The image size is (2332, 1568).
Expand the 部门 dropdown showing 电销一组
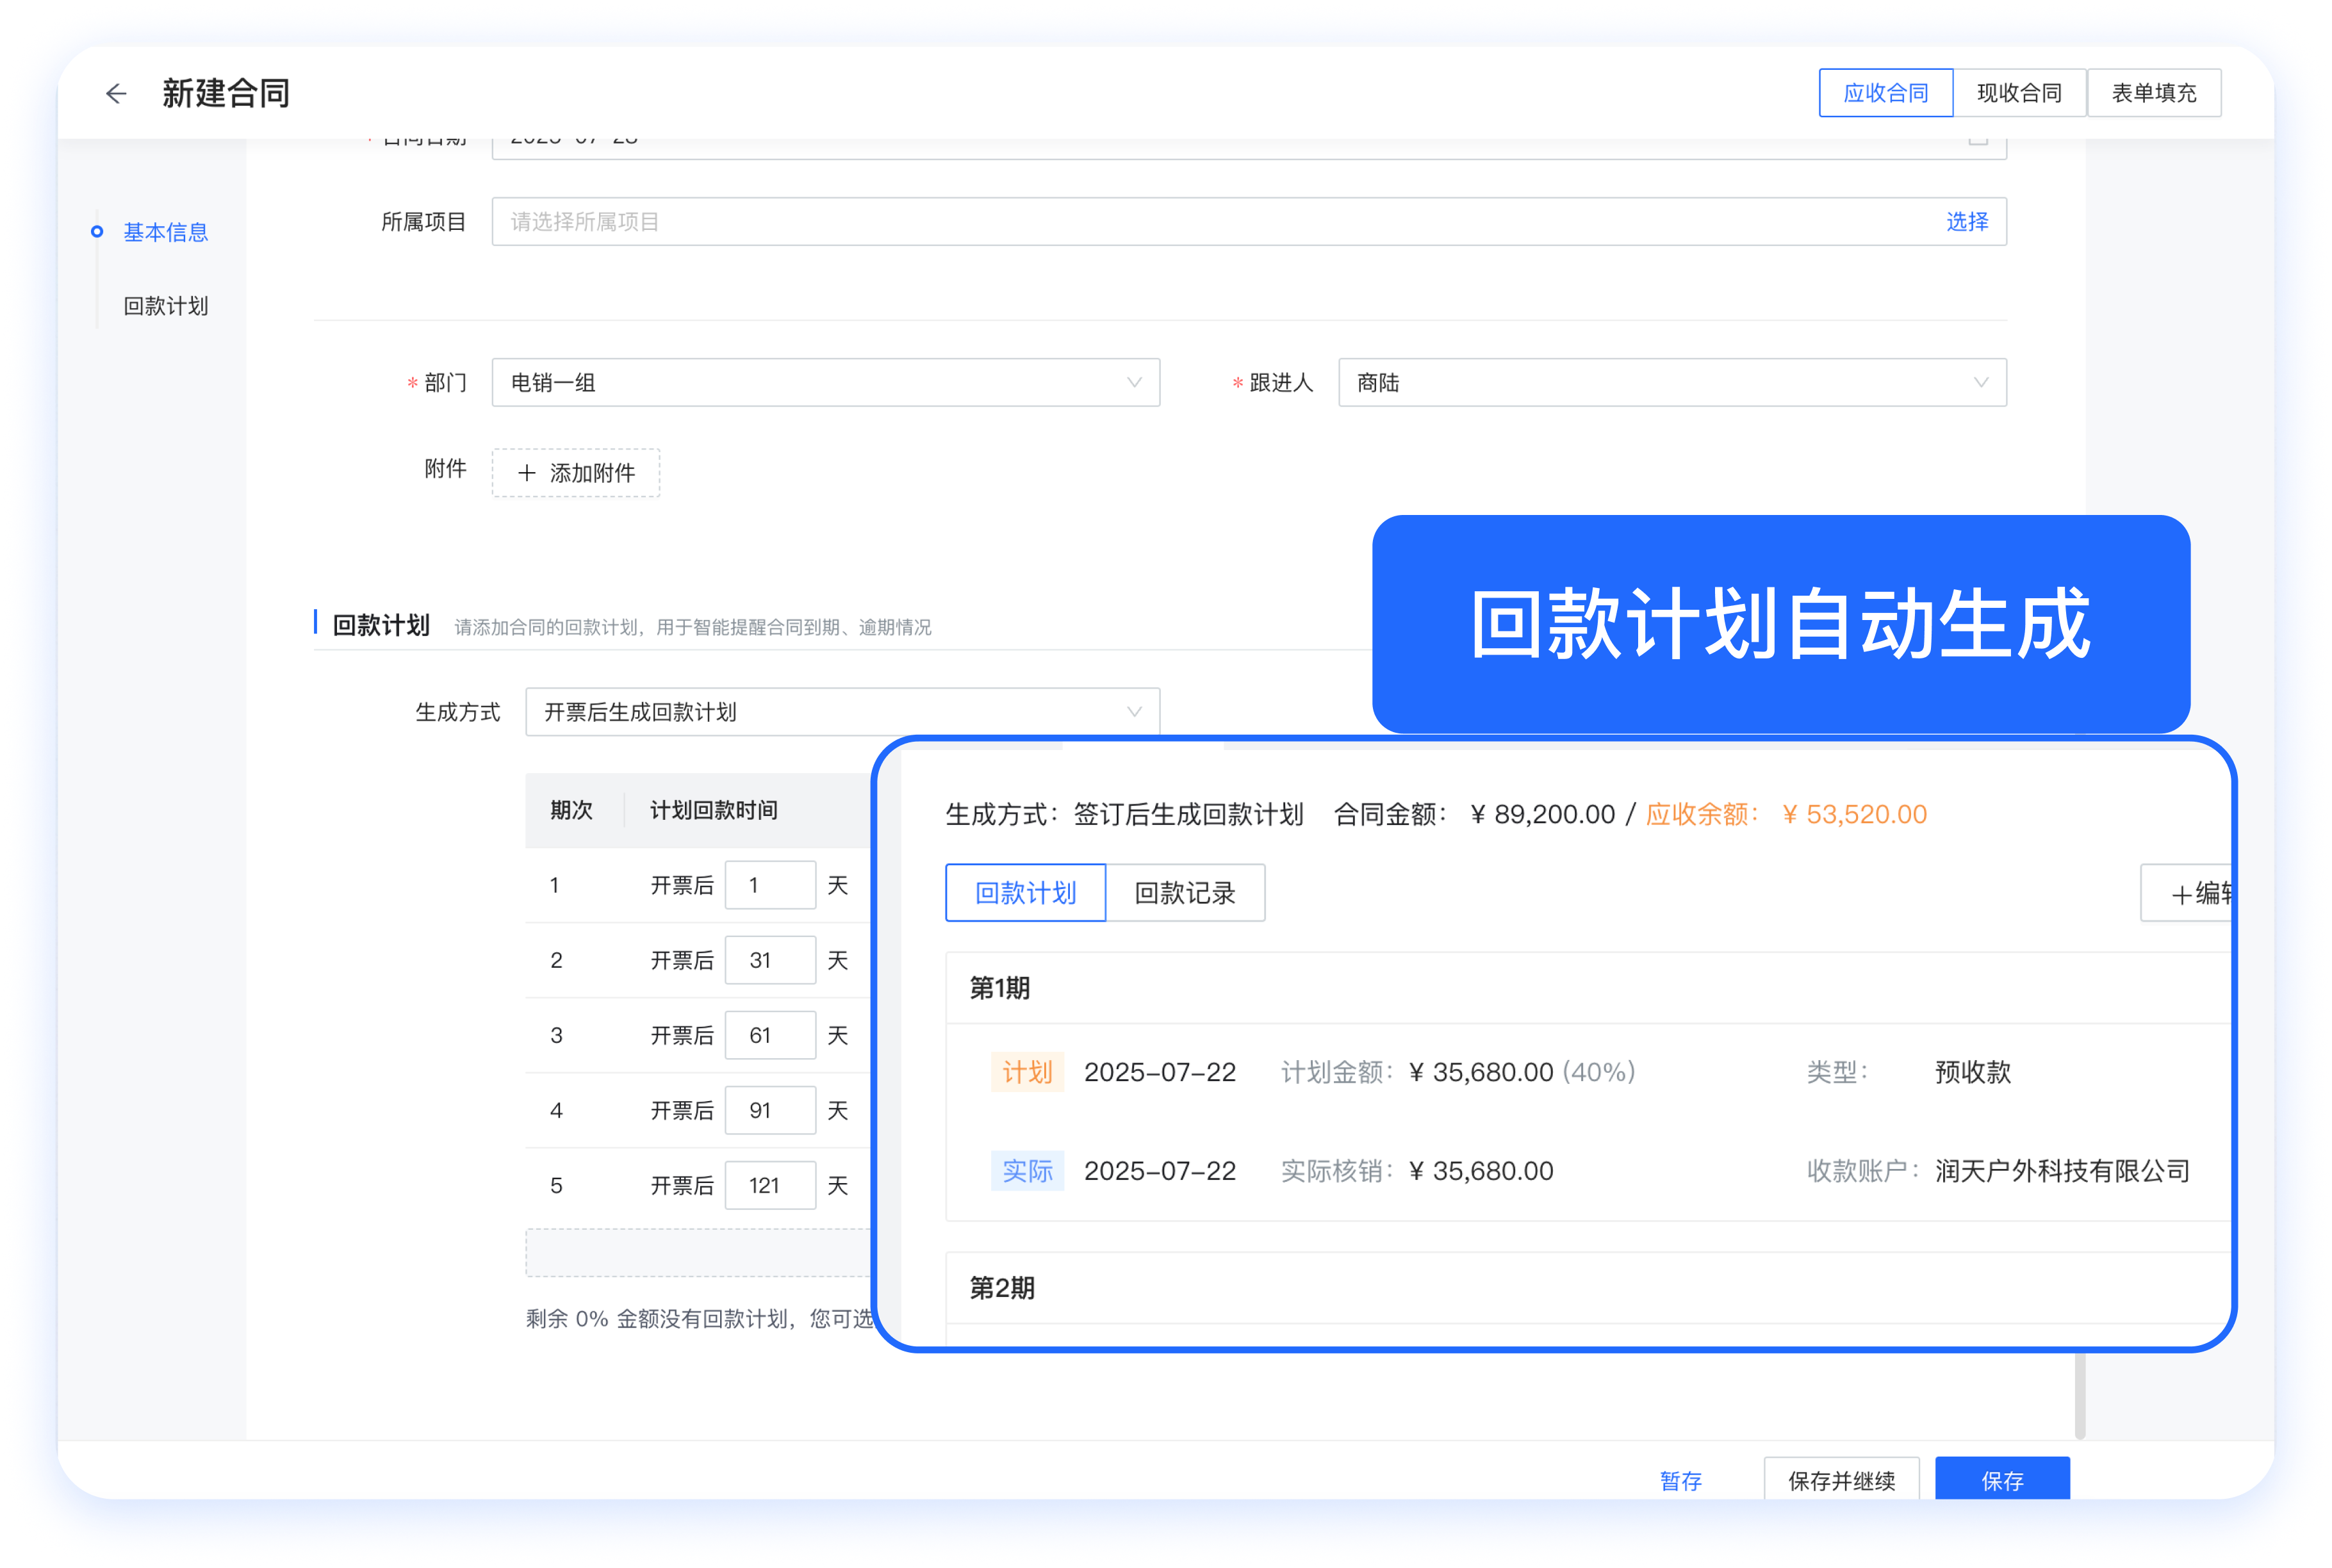pos(825,383)
